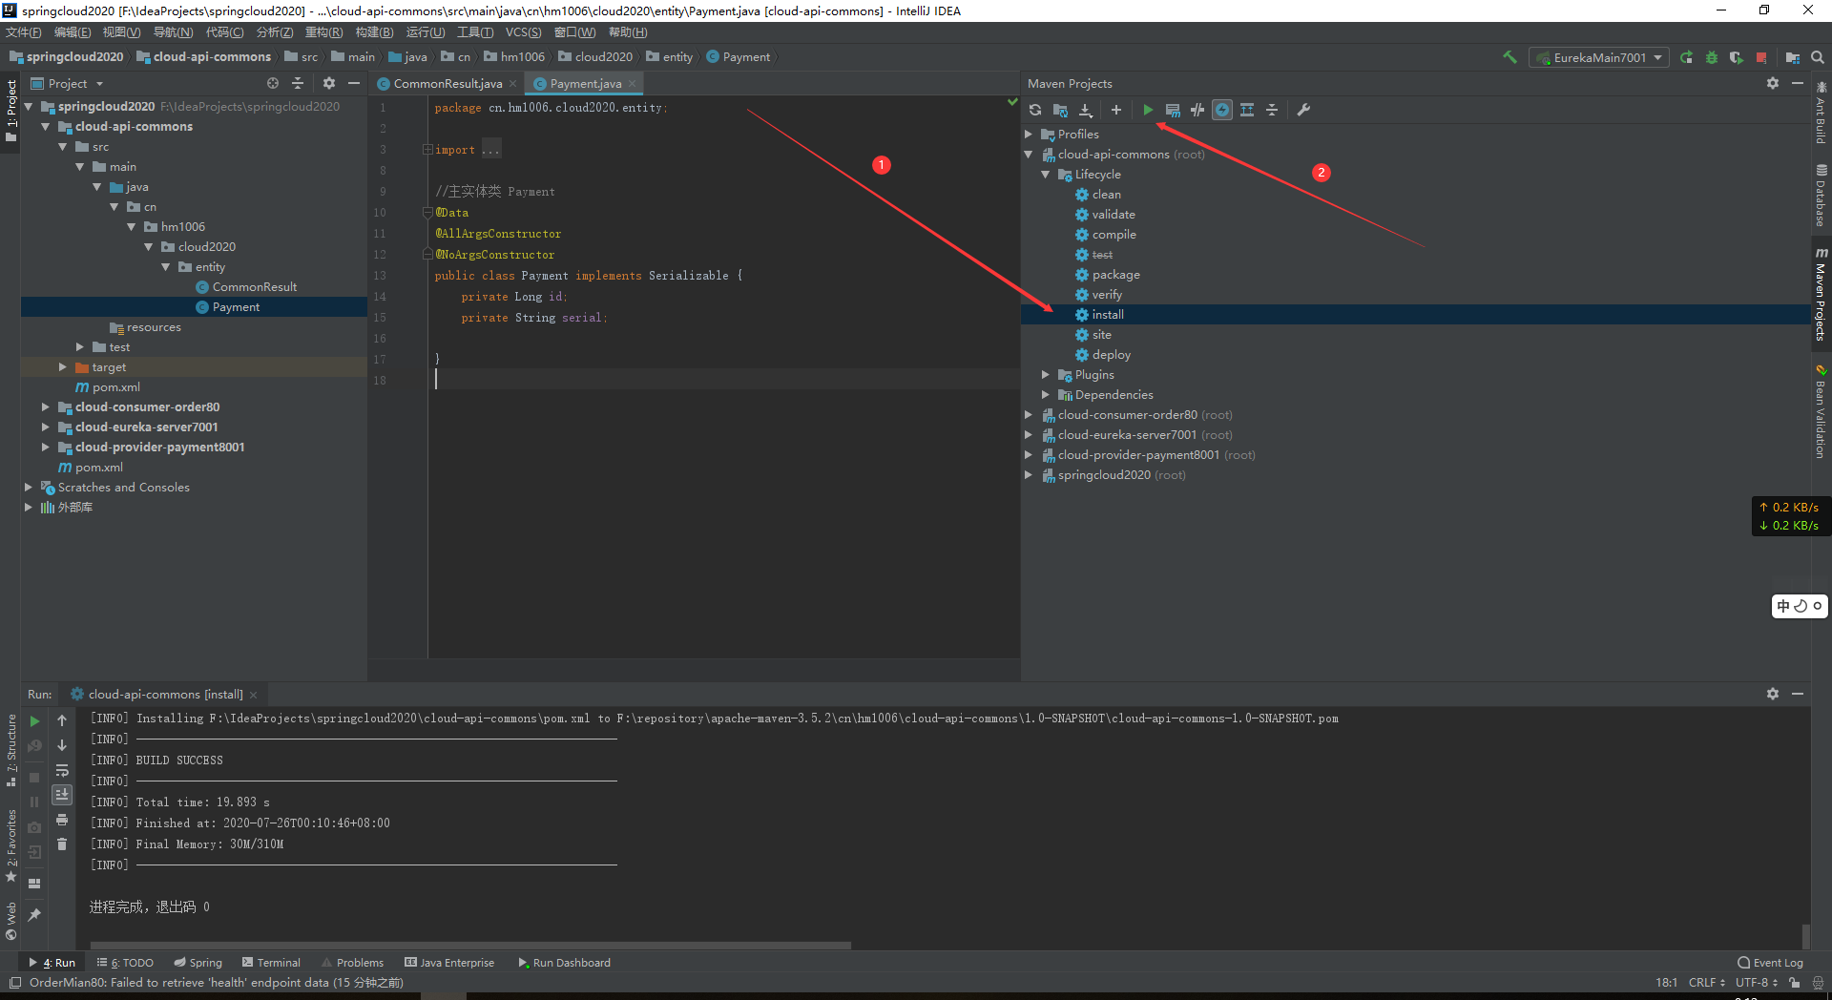Open the Database side tool window
The image size is (1832, 1000).
(x=1821, y=196)
